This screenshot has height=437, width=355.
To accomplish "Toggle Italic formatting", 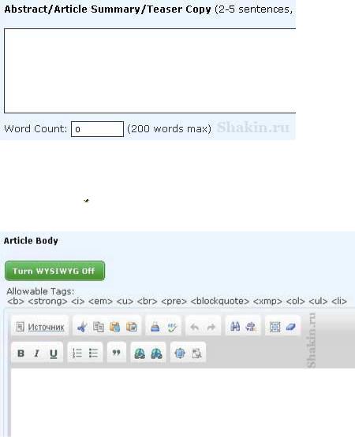I will (36, 354).
